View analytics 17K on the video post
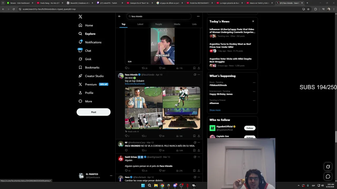337x189 pixels. (179, 68)
